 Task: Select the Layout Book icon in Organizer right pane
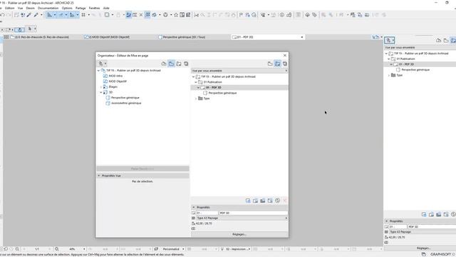pyautogui.click(x=277, y=64)
